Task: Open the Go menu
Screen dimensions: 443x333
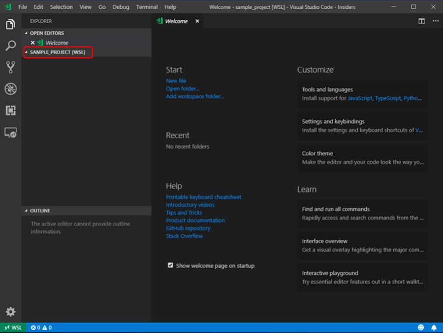Action: [x=102, y=7]
